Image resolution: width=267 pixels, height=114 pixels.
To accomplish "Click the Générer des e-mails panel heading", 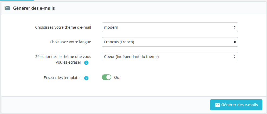I will pos(34,8).
